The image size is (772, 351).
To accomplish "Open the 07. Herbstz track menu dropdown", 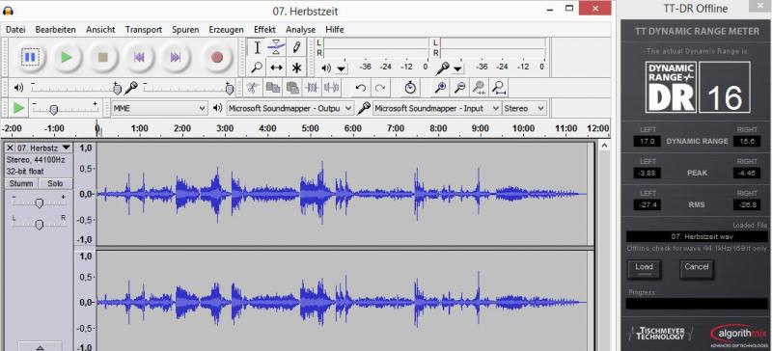I will point(43,148).
